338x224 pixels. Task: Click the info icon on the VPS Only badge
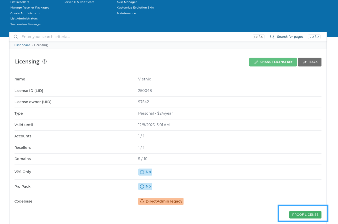click(141, 172)
